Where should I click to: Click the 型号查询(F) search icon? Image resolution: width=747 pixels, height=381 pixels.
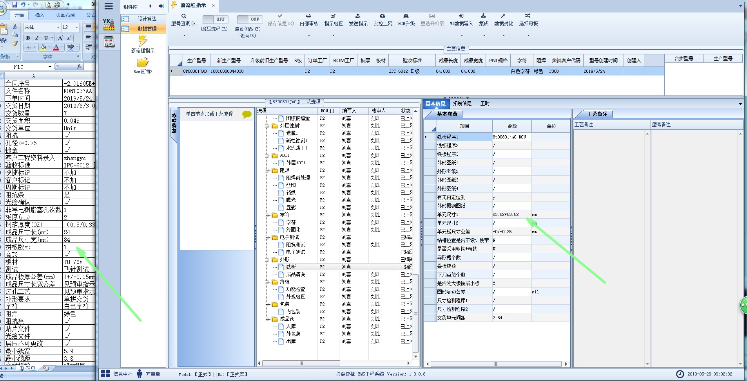(x=184, y=16)
